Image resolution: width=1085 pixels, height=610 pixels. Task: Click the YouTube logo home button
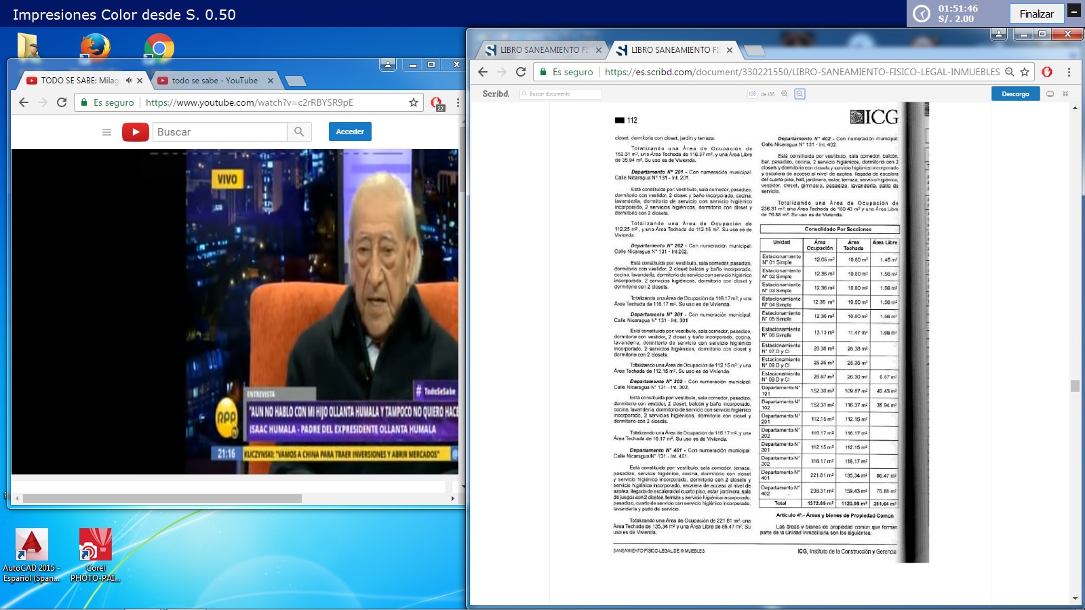point(136,132)
